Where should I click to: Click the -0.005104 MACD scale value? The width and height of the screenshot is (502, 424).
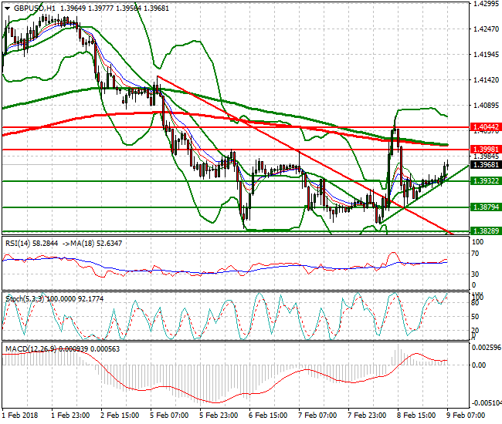487,403
